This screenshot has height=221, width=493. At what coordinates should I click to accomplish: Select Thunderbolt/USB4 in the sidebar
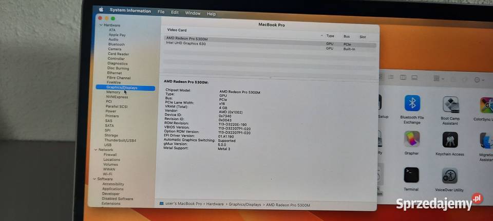120,140
